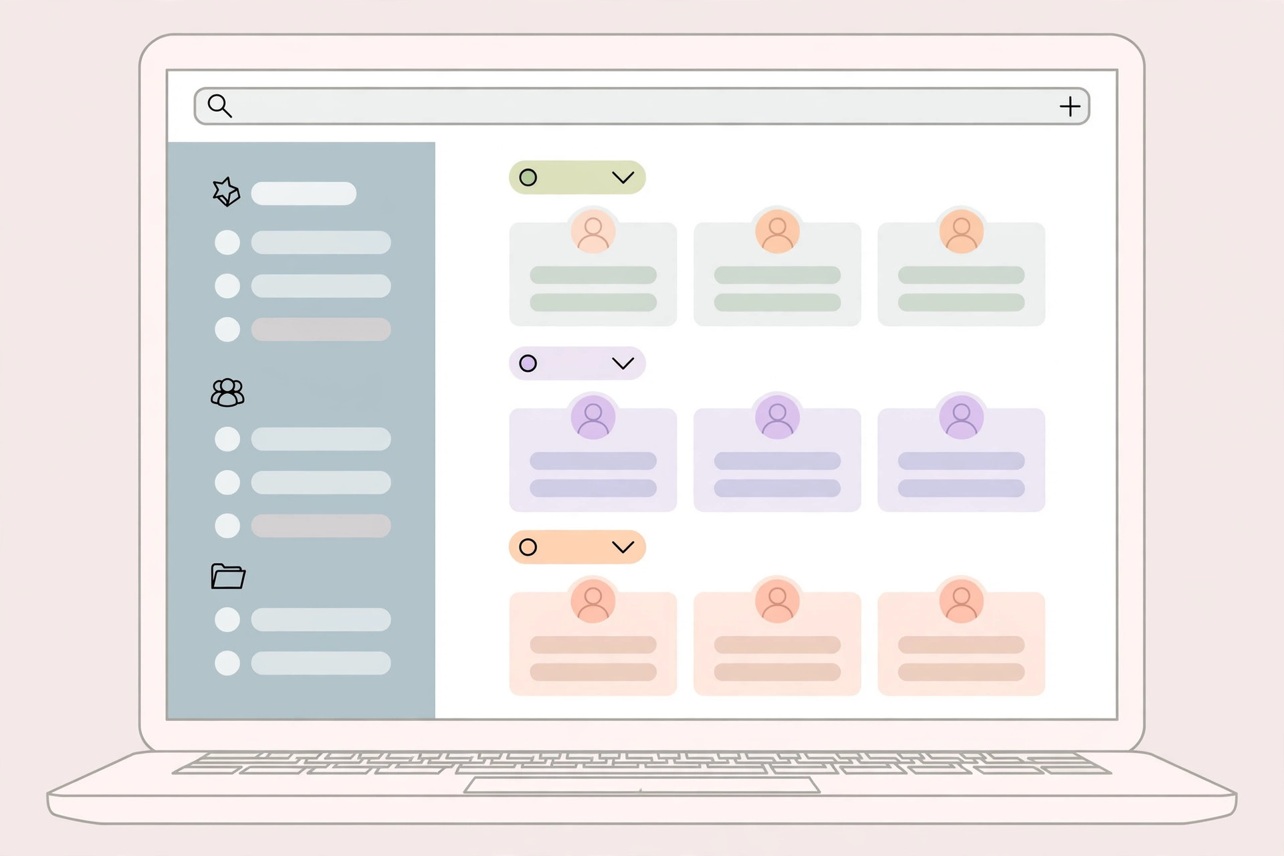Screen dimensions: 1284x856
Task: Open the people group sidebar icon
Action: click(x=227, y=393)
